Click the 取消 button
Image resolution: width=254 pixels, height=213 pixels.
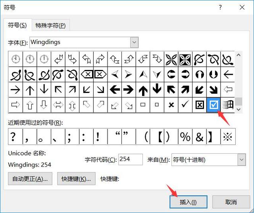click(x=231, y=202)
